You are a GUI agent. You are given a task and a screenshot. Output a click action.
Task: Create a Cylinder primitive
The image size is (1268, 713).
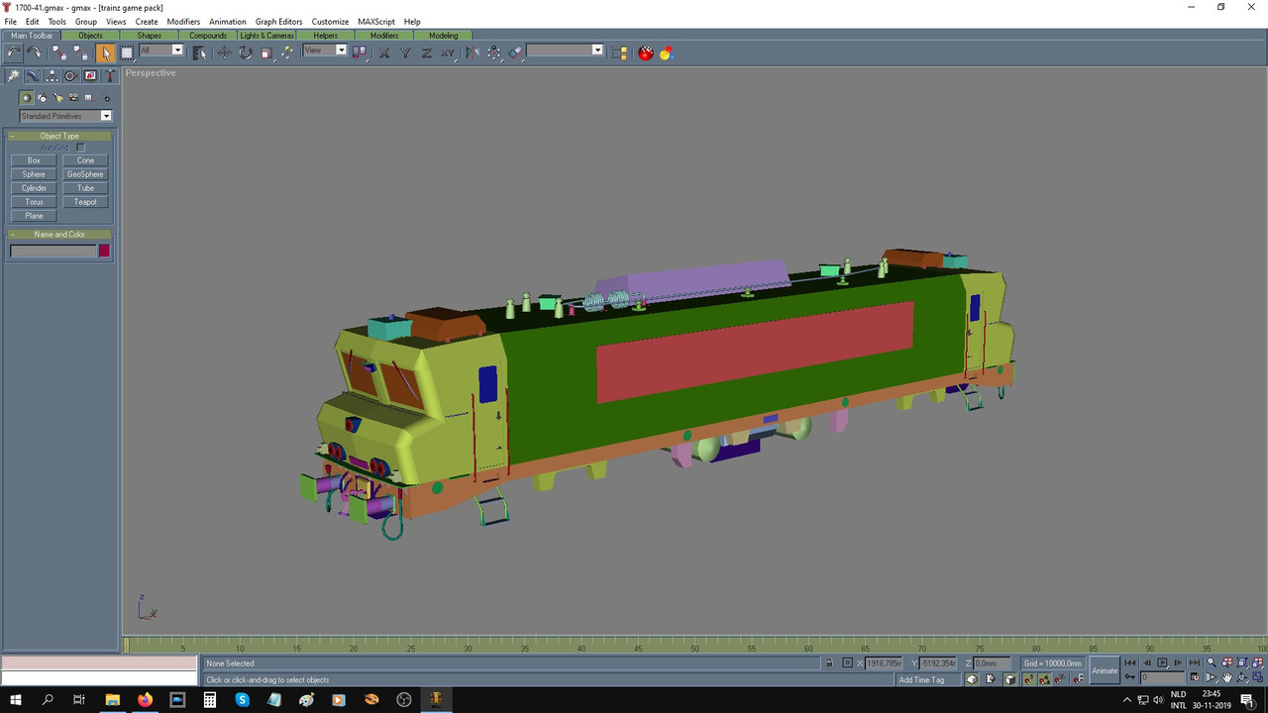(34, 188)
